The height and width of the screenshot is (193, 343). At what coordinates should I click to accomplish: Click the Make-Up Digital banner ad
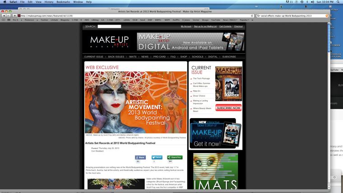pyautogui.click(x=190, y=41)
